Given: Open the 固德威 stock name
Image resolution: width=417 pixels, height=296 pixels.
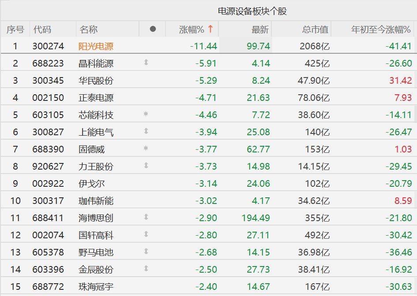Looking at the screenshot, I should pyautogui.click(x=91, y=149).
